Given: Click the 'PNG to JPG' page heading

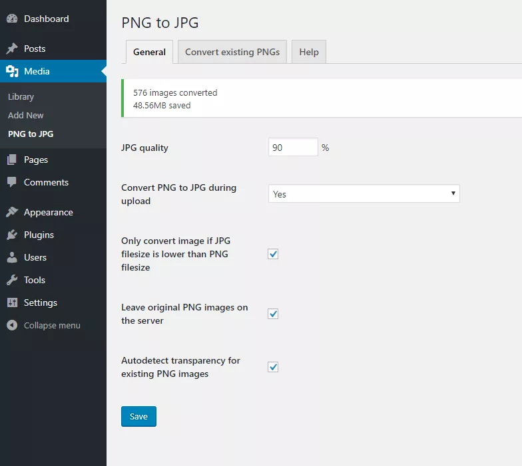Looking at the screenshot, I should point(160,23).
